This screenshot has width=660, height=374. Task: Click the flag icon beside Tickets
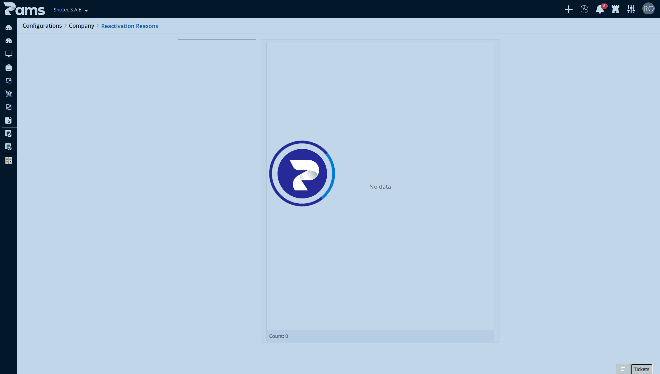coord(623,369)
